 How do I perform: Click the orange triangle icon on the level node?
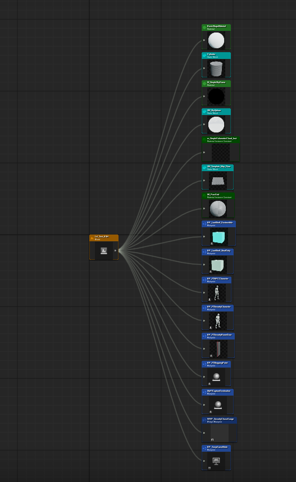coord(92,237)
